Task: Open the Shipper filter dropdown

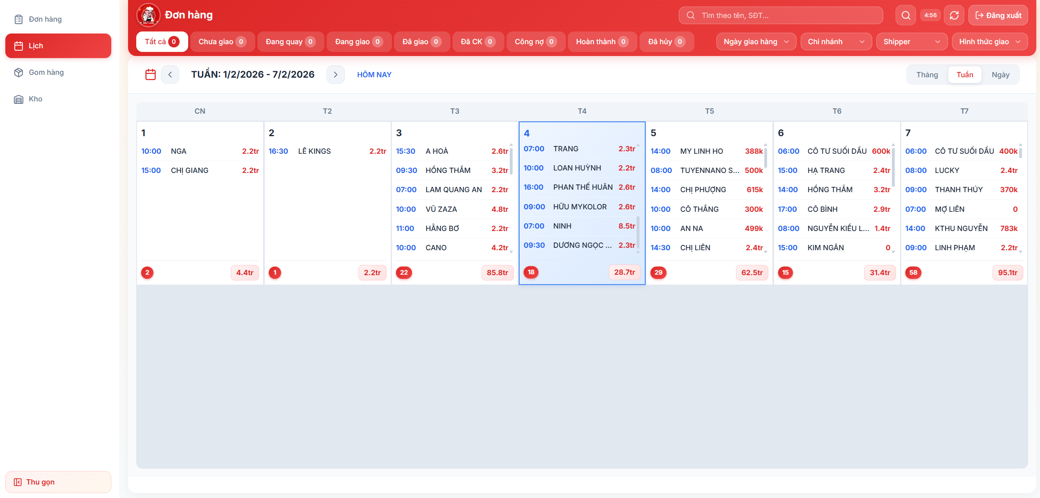Action: pyautogui.click(x=911, y=42)
